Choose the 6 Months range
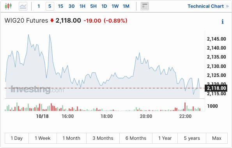This screenshot has width=232, height=148. (x=136, y=138)
